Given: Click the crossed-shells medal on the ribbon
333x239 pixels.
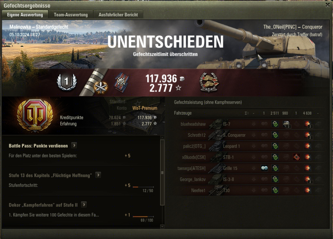Looking at the screenshot, I should 101,87.
